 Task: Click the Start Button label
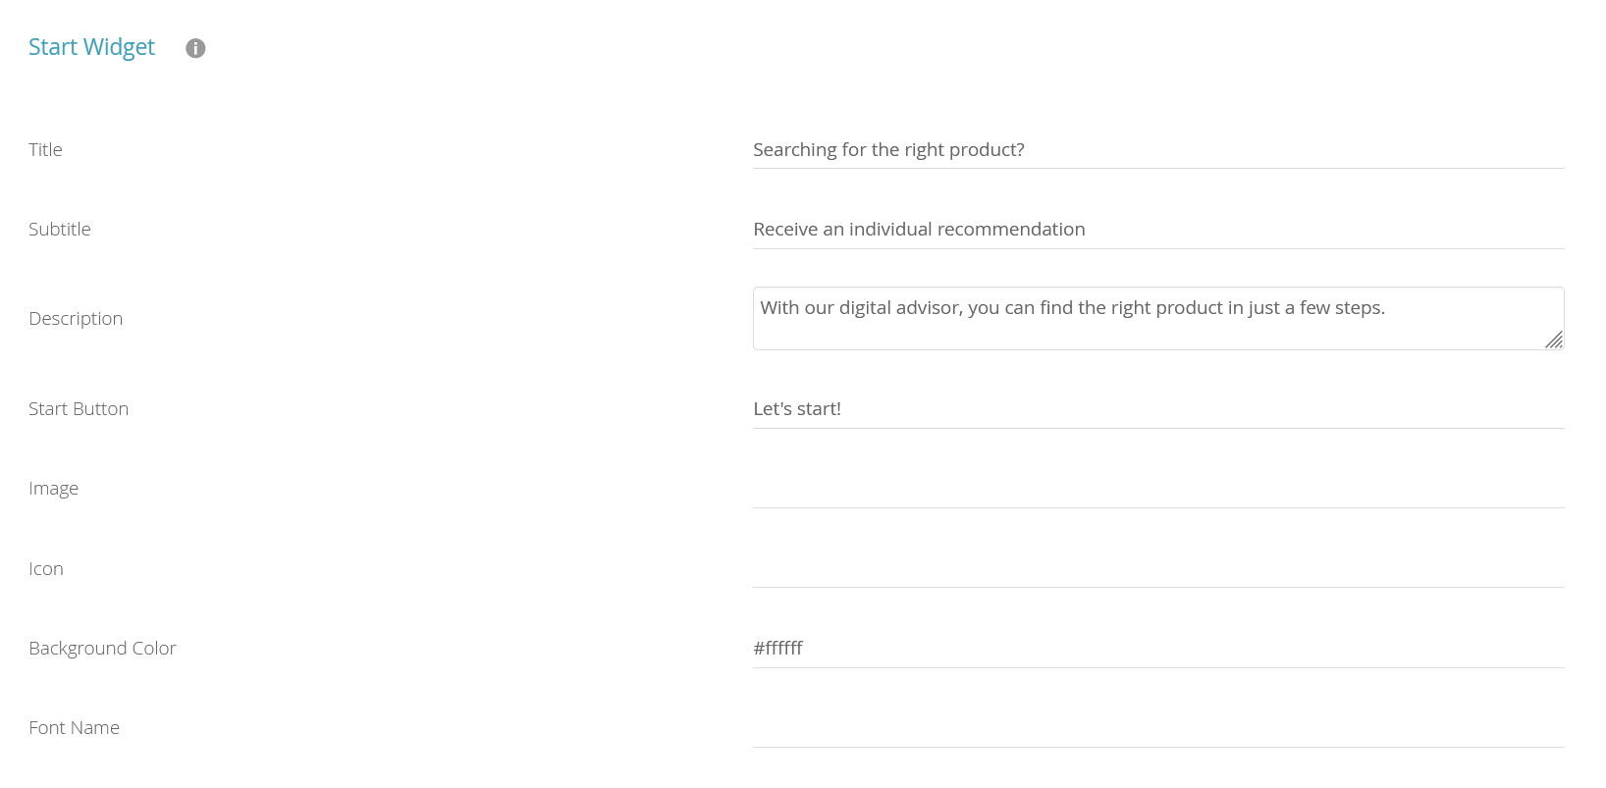click(x=79, y=409)
